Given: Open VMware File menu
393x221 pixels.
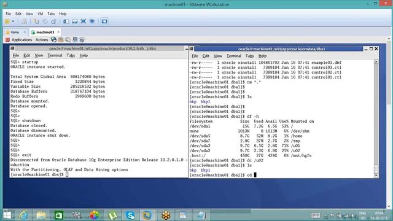Looking at the screenshot, I should pyautogui.click(x=8, y=14).
